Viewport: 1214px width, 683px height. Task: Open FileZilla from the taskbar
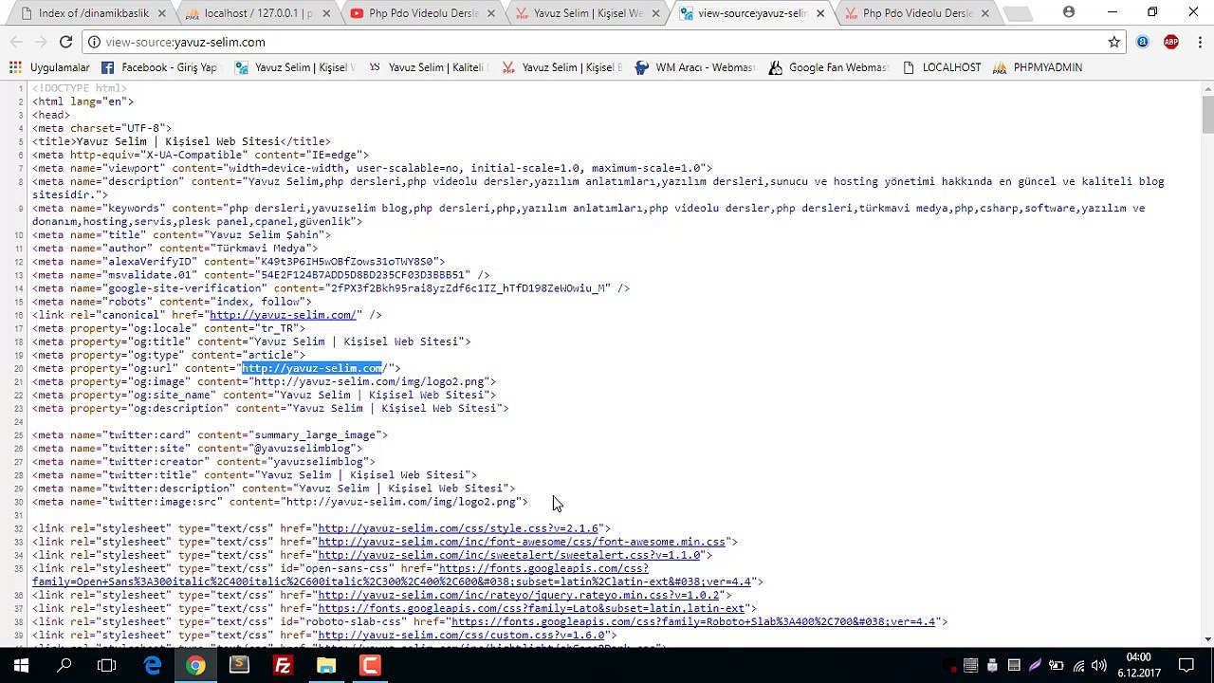283,666
